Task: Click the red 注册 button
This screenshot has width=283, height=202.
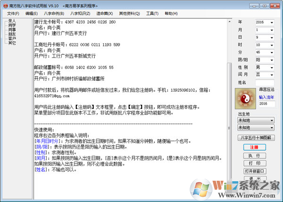Action: [255, 147]
